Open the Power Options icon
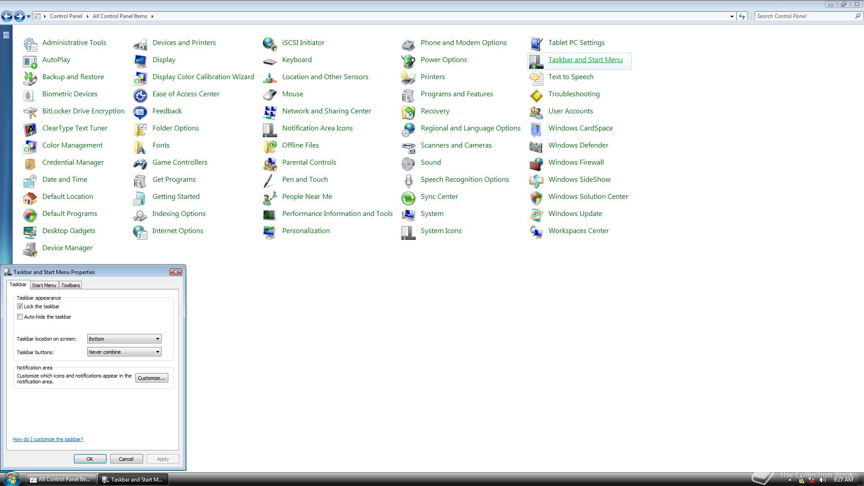 [408, 60]
